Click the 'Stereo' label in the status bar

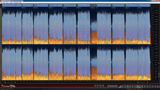129,89
